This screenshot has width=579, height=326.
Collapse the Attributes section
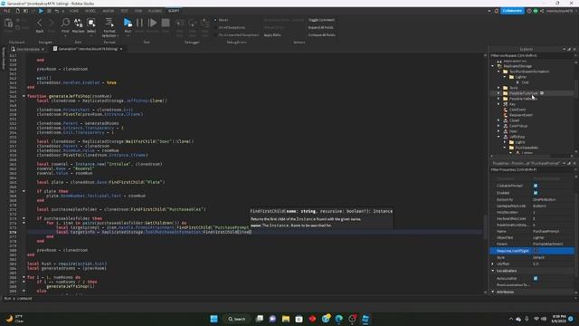[493, 292]
